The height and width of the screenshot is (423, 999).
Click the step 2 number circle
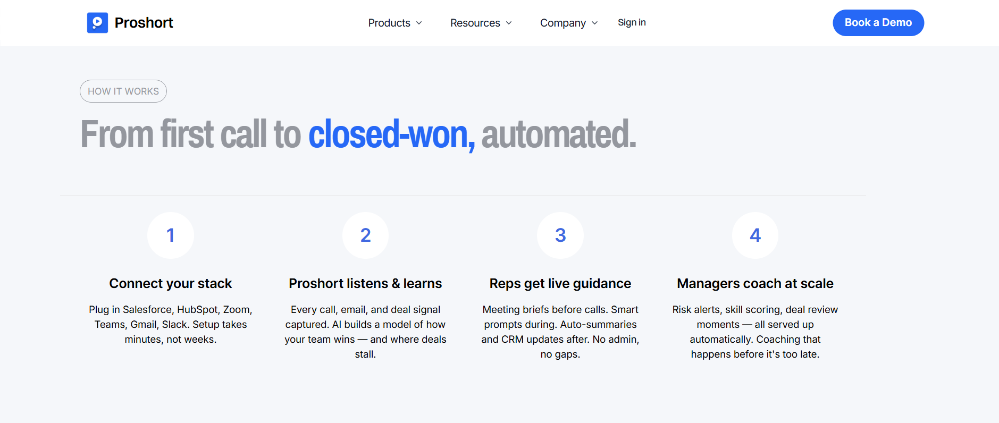tap(365, 235)
